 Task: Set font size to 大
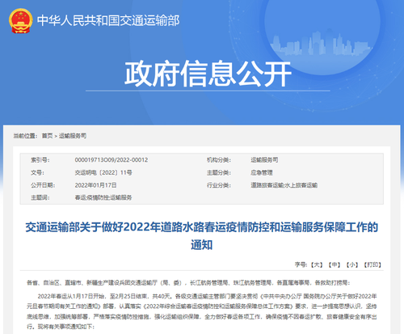[317, 265]
